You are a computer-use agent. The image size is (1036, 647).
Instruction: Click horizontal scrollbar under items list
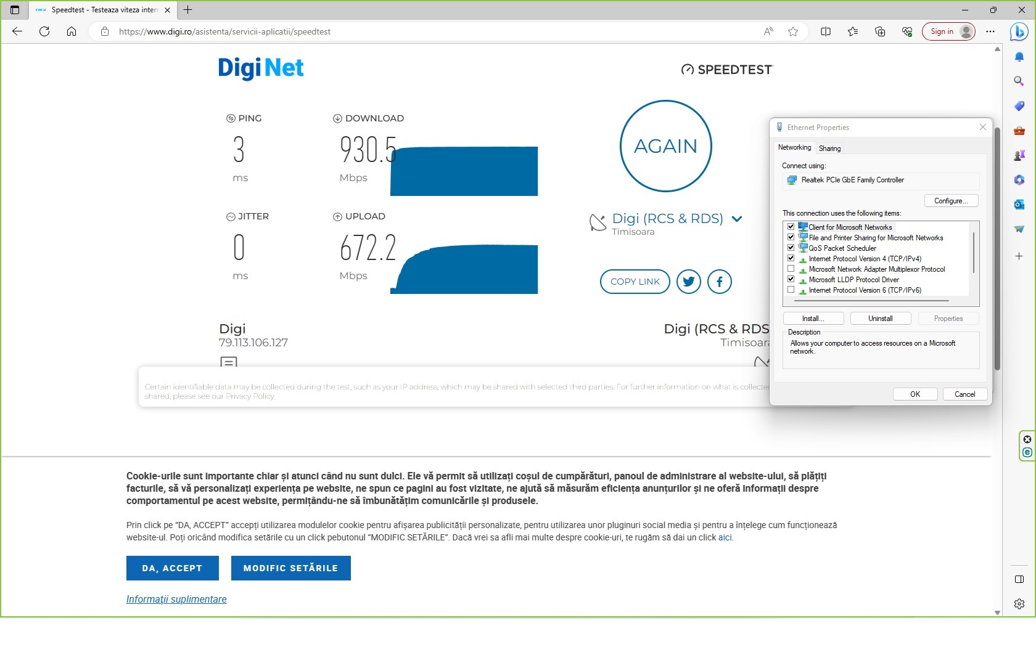point(871,301)
